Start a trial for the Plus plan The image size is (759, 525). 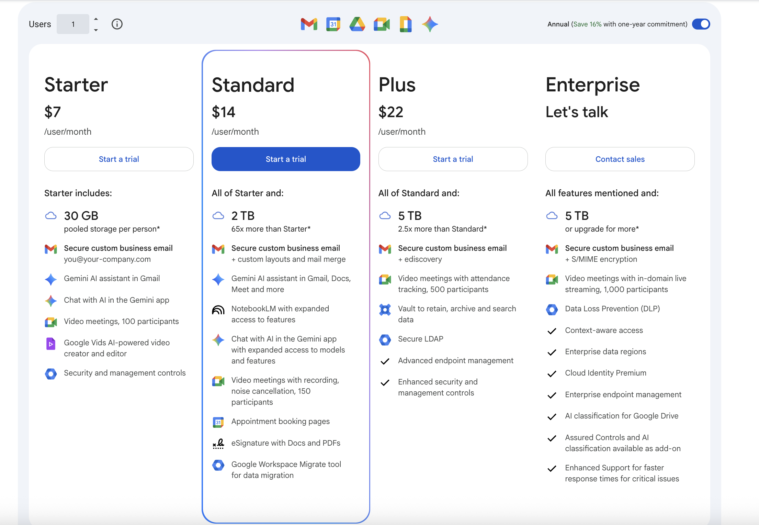pyautogui.click(x=453, y=159)
